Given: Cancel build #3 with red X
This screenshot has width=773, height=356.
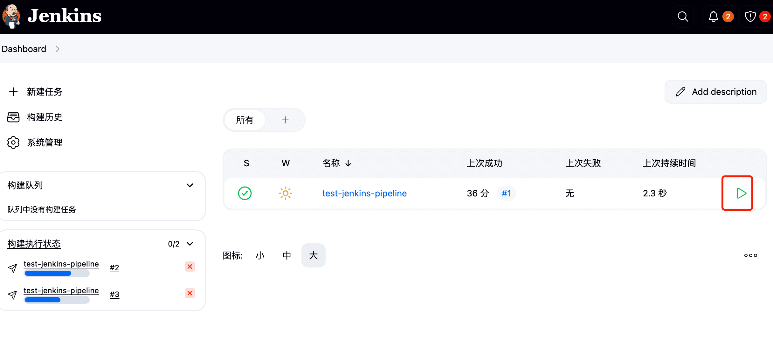Looking at the screenshot, I should click(190, 293).
